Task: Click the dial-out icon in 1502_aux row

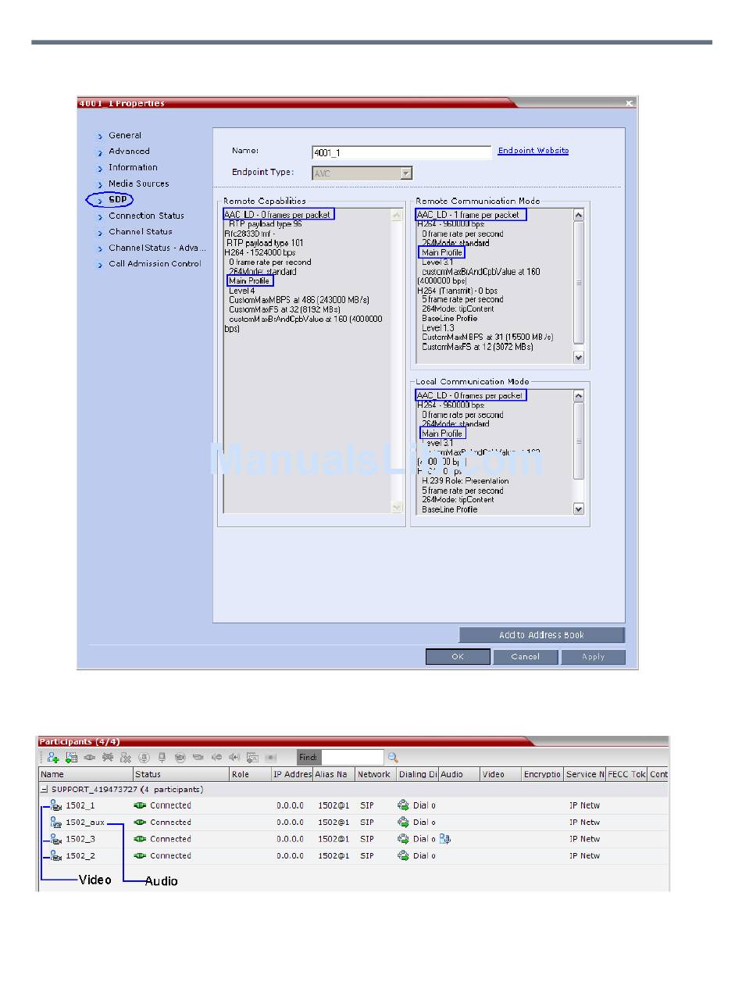Action: 404,823
